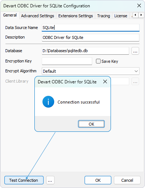Click the Data Source Name field
The width and height of the screenshot is (145, 188).
(90, 28)
